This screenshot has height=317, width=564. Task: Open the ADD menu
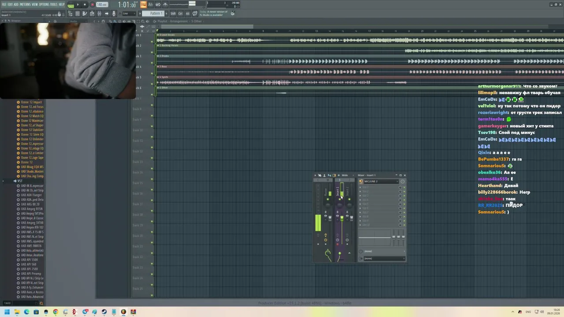pyautogui.click(x=16, y=4)
